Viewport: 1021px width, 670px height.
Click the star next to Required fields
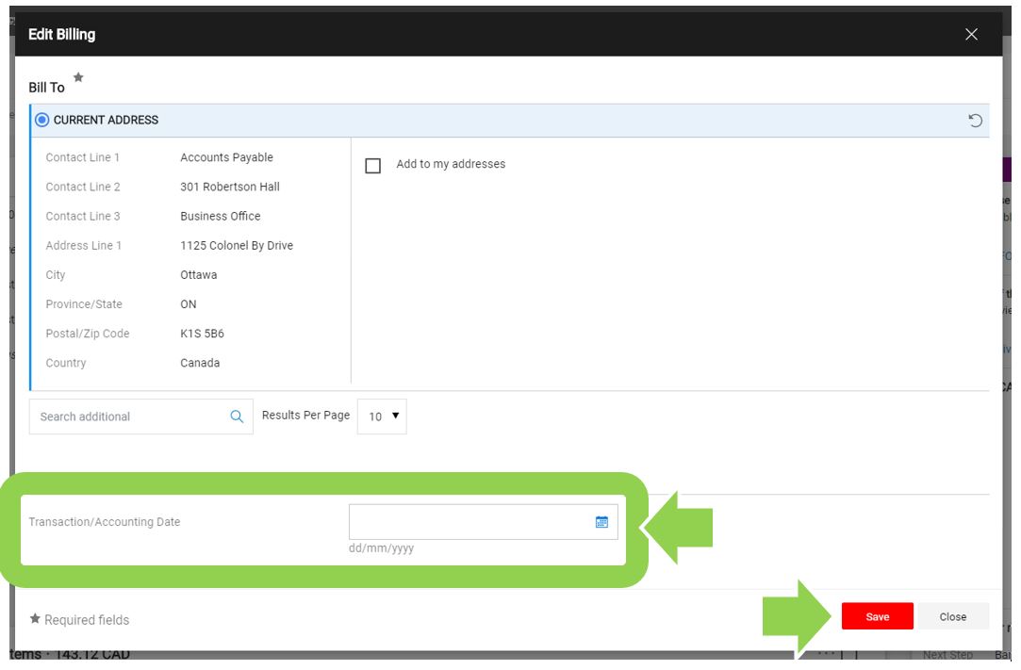(x=35, y=619)
